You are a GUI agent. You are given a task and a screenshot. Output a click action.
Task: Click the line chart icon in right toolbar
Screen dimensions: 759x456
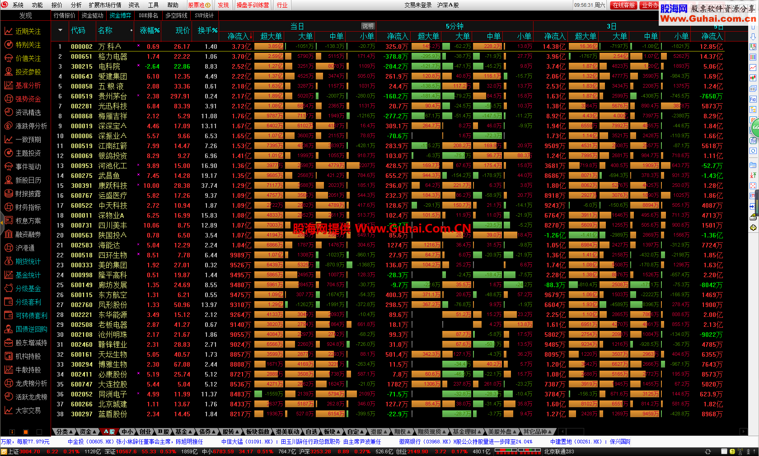tap(753, 67)
